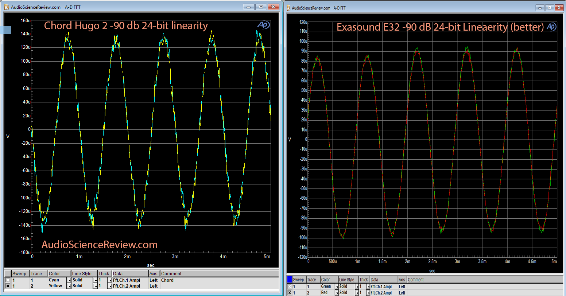Screen dimensions: 566x296
Task: Click the AP logo in Chord graph
Action: click(263, 25)
